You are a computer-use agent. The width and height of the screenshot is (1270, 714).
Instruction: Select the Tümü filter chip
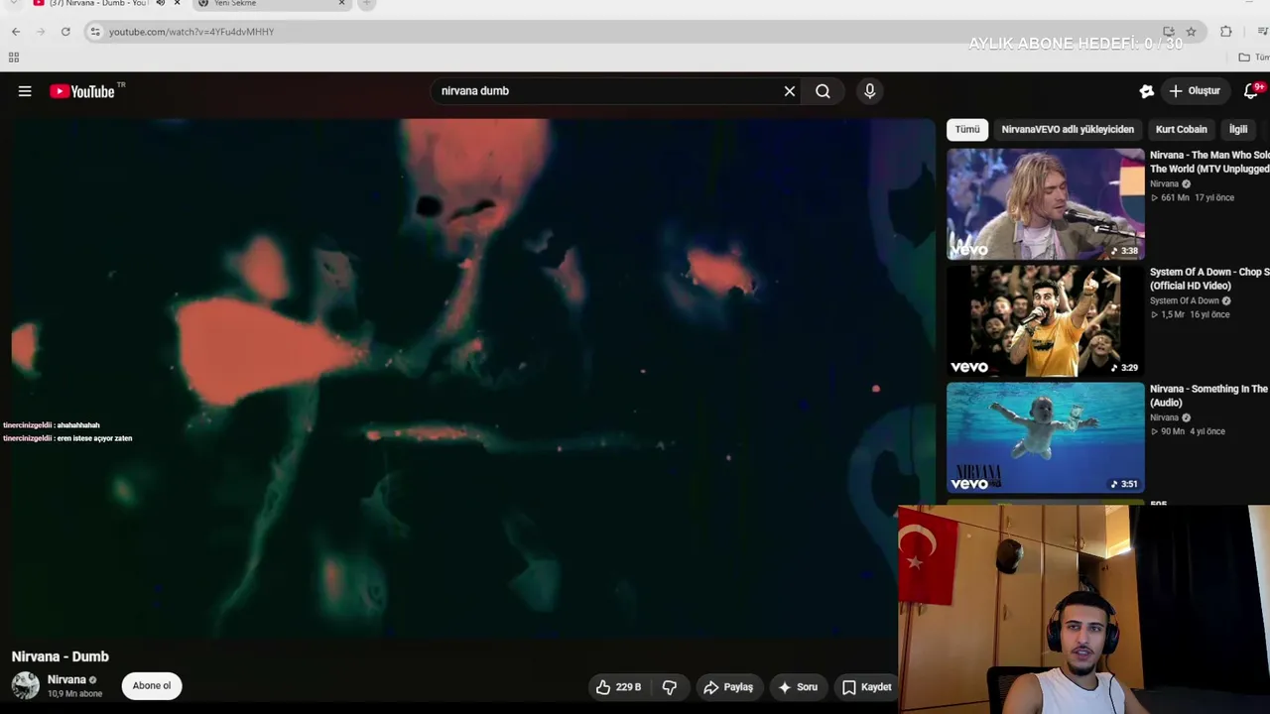[967, 129]
